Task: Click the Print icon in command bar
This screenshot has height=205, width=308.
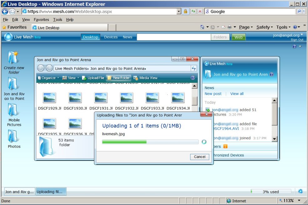Action: 229,27
